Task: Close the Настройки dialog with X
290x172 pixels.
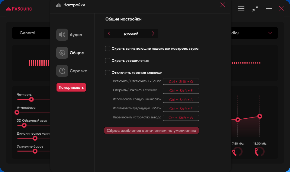Action: [x=223, y=5]
